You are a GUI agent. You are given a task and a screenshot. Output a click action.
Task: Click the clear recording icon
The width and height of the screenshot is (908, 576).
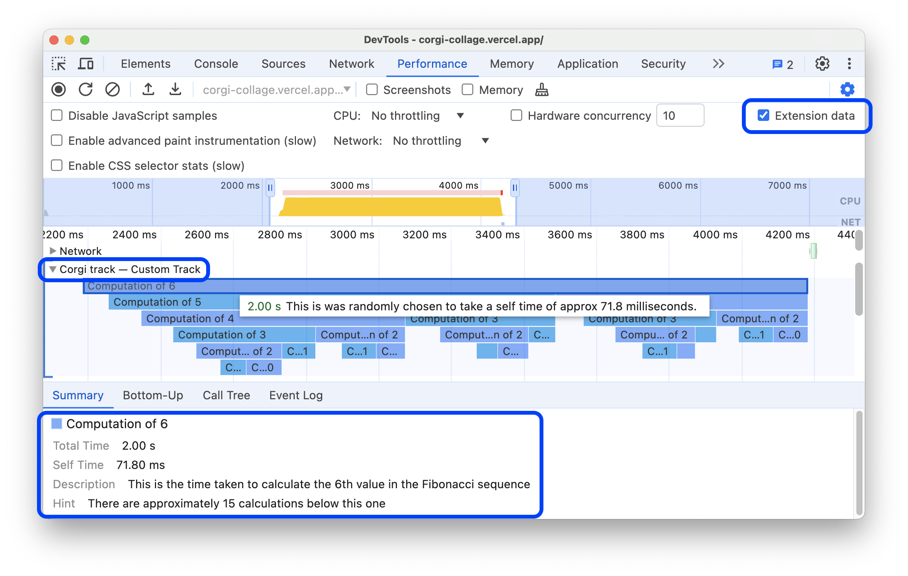112,90
